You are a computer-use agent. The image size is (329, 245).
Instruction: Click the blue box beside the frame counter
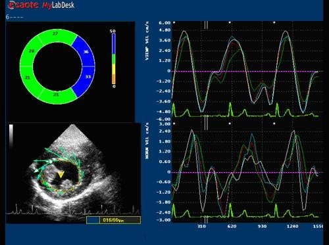pyautogui.click(x=93, y=220)
